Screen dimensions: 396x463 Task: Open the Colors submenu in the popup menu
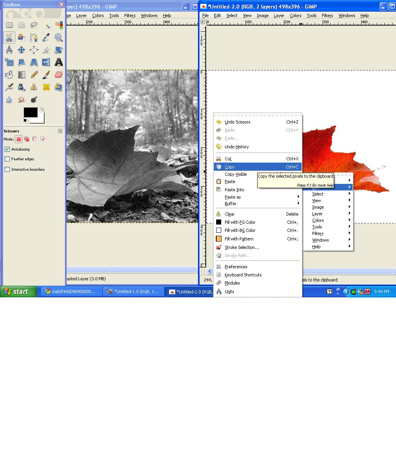pos(328,220)
